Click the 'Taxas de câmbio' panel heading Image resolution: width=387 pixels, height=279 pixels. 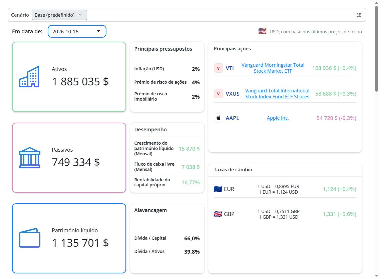(x=233, y=169)
